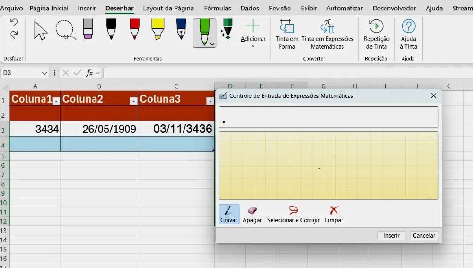Open the Automatizar tab
The image size is (473, 268).
point(344,8)
